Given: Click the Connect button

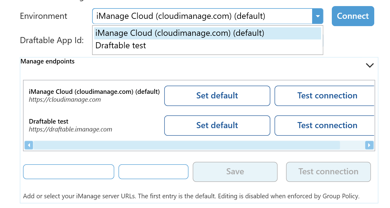Looking at the screenshot, I should tap(353, 16).
